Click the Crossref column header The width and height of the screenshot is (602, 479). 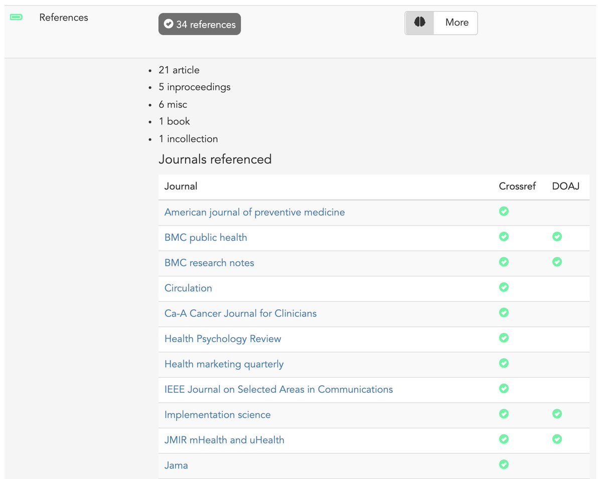pos(517,186)
